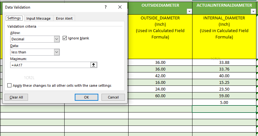
Task: Open the Allow dropdown showing Decimal
Action: (57, 39)
